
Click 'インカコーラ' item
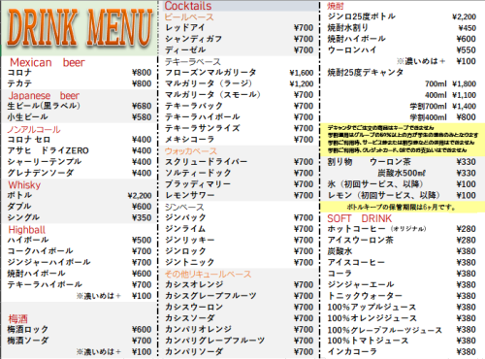click(352, 351)
